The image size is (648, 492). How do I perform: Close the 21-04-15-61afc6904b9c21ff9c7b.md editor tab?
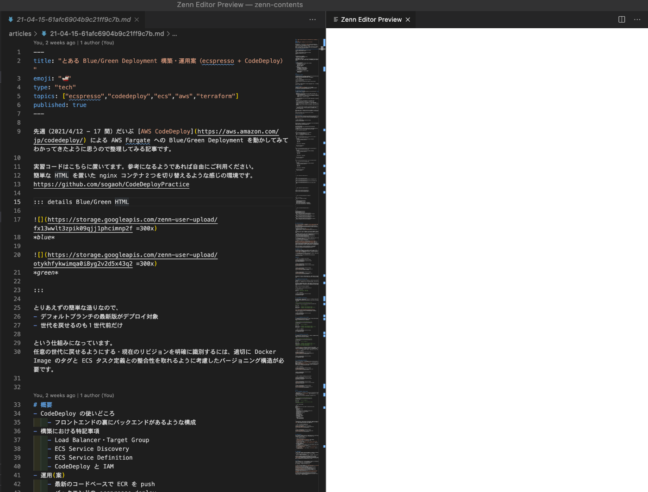pos(137,19)
